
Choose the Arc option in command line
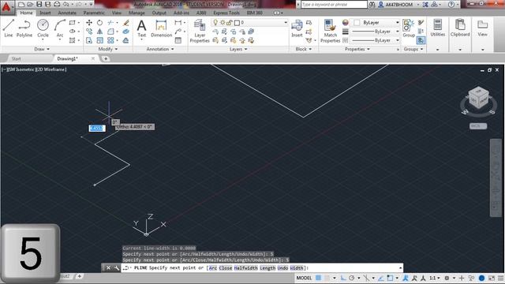[x=212, y=268]
